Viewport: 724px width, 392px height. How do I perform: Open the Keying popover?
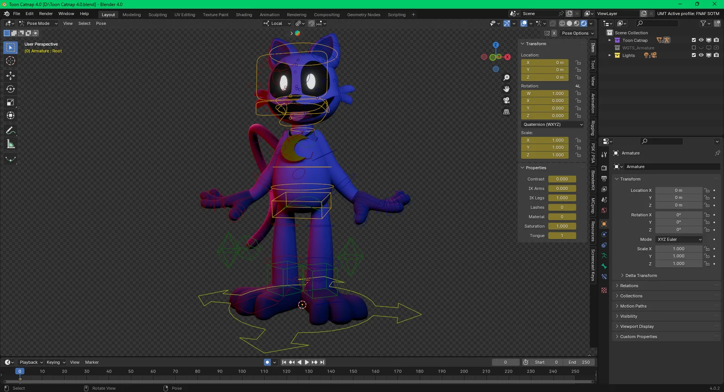56,362
